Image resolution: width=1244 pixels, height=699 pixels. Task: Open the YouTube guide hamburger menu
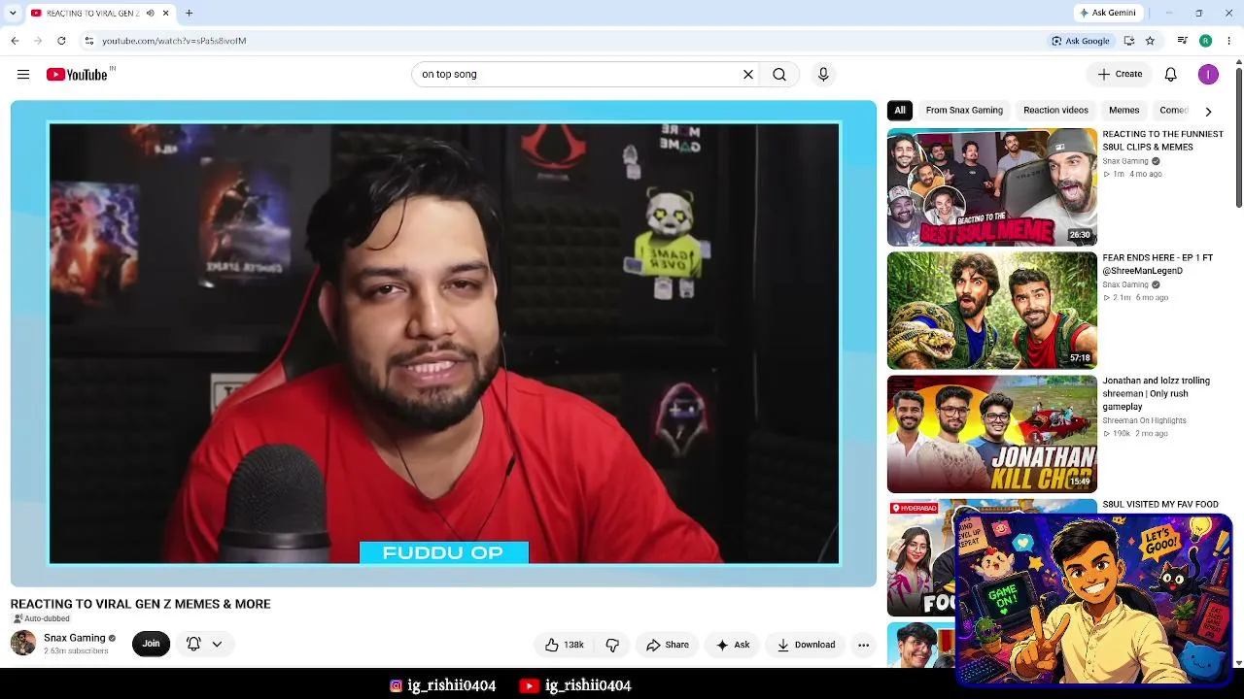click(x=23, y=75)
